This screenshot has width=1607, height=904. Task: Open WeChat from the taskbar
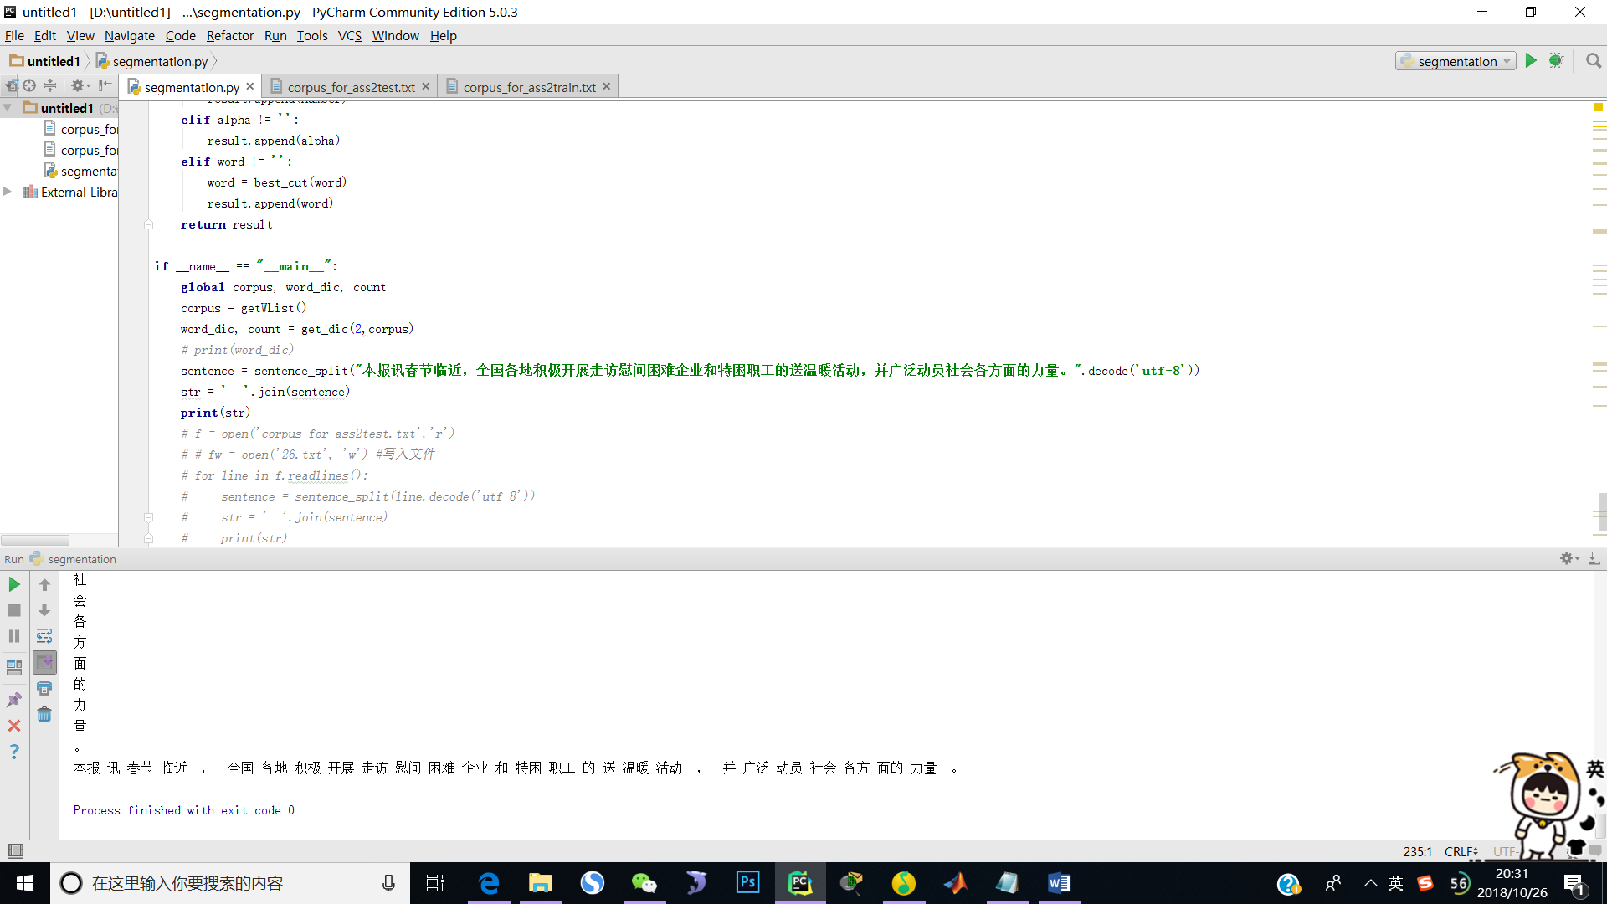644,883
